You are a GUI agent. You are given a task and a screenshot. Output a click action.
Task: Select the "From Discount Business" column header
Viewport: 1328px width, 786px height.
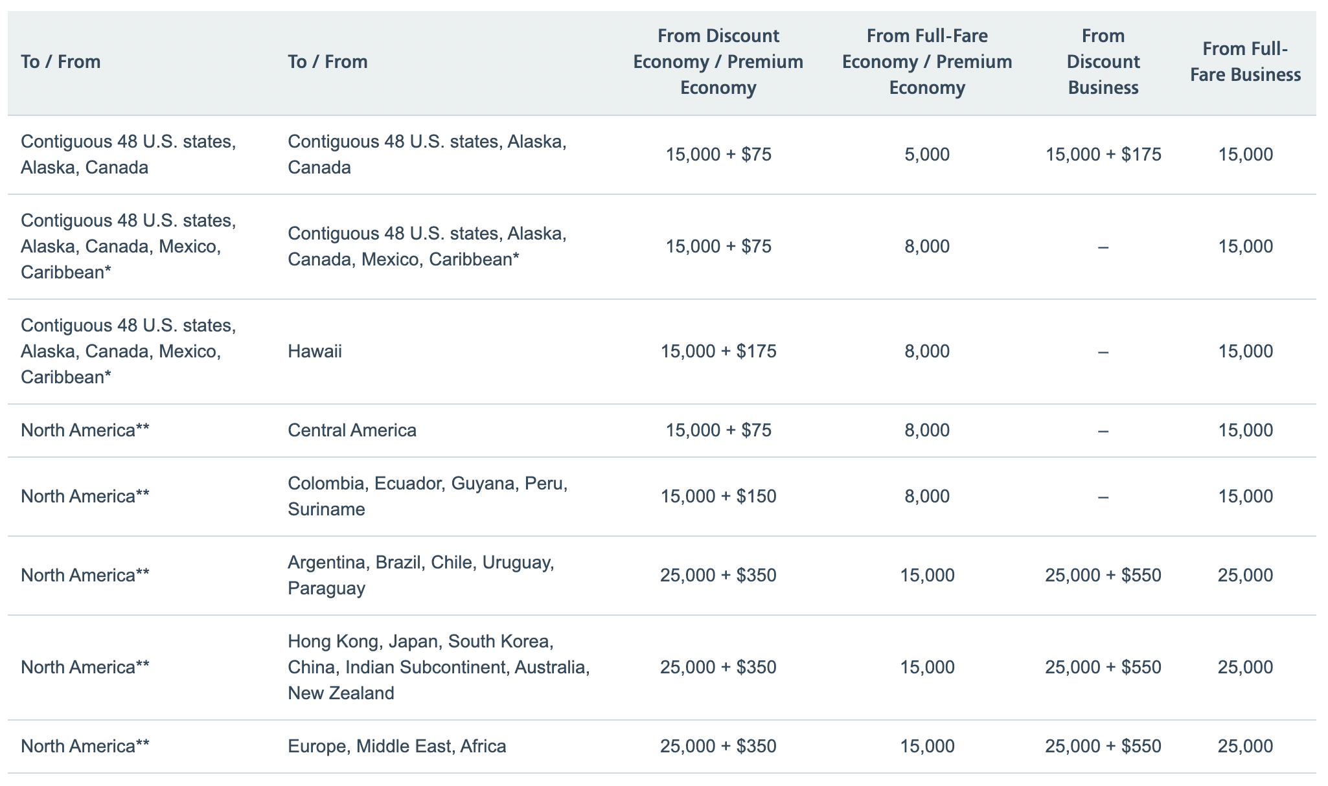(x=1103, y=62)
